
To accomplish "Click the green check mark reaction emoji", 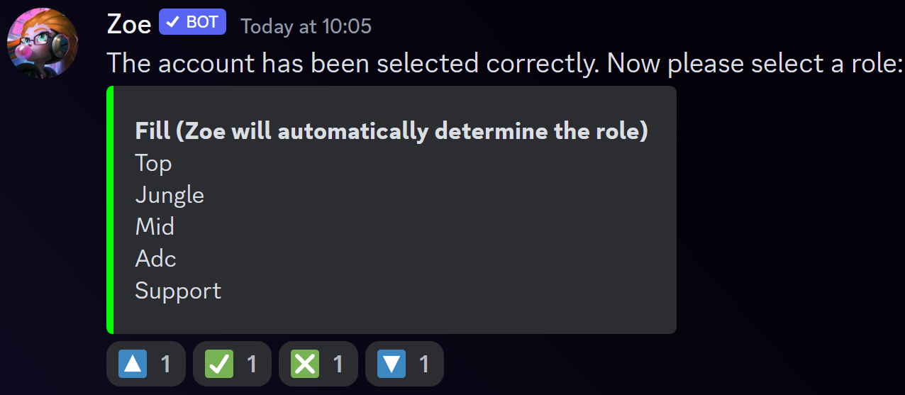I will [x=218, y=365].
